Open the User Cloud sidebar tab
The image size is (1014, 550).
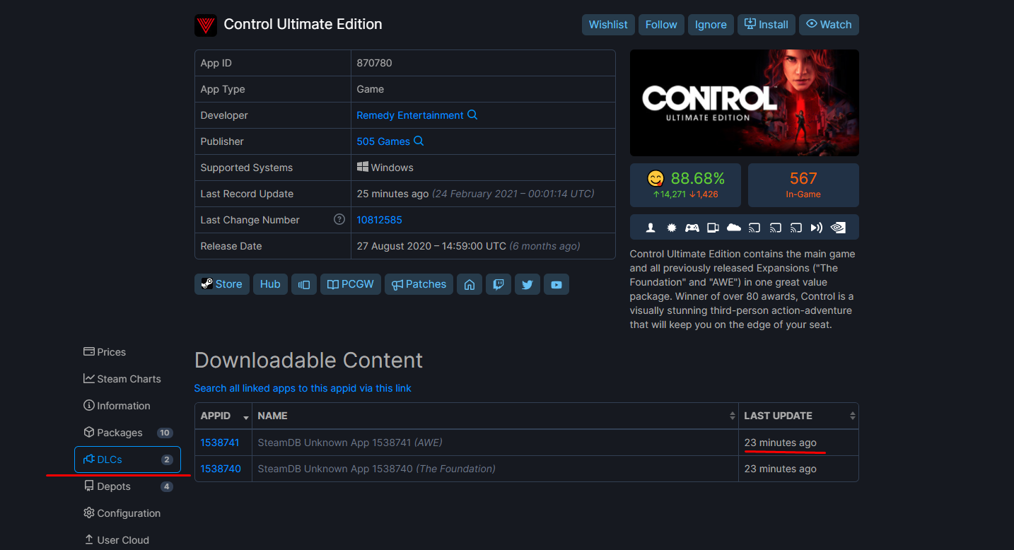click(127, 540)
